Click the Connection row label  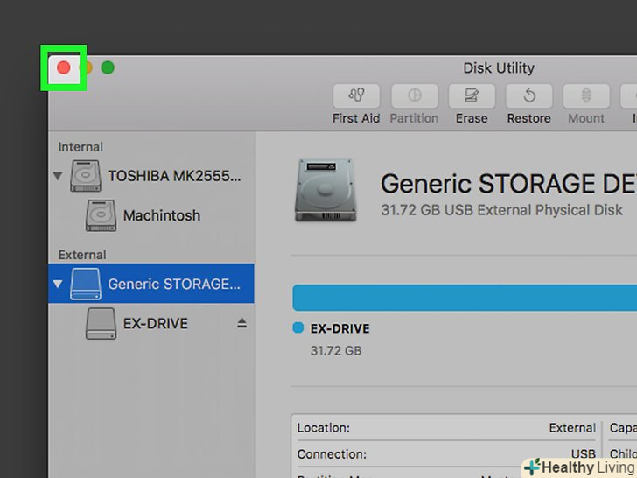(332, 454)
